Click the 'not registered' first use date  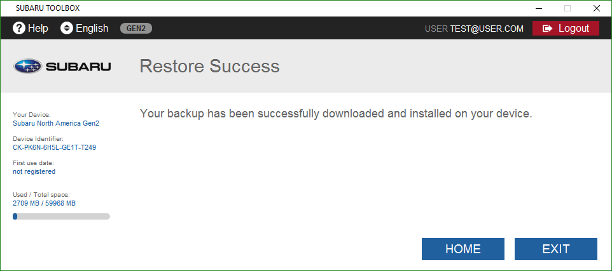click(34, 171)
